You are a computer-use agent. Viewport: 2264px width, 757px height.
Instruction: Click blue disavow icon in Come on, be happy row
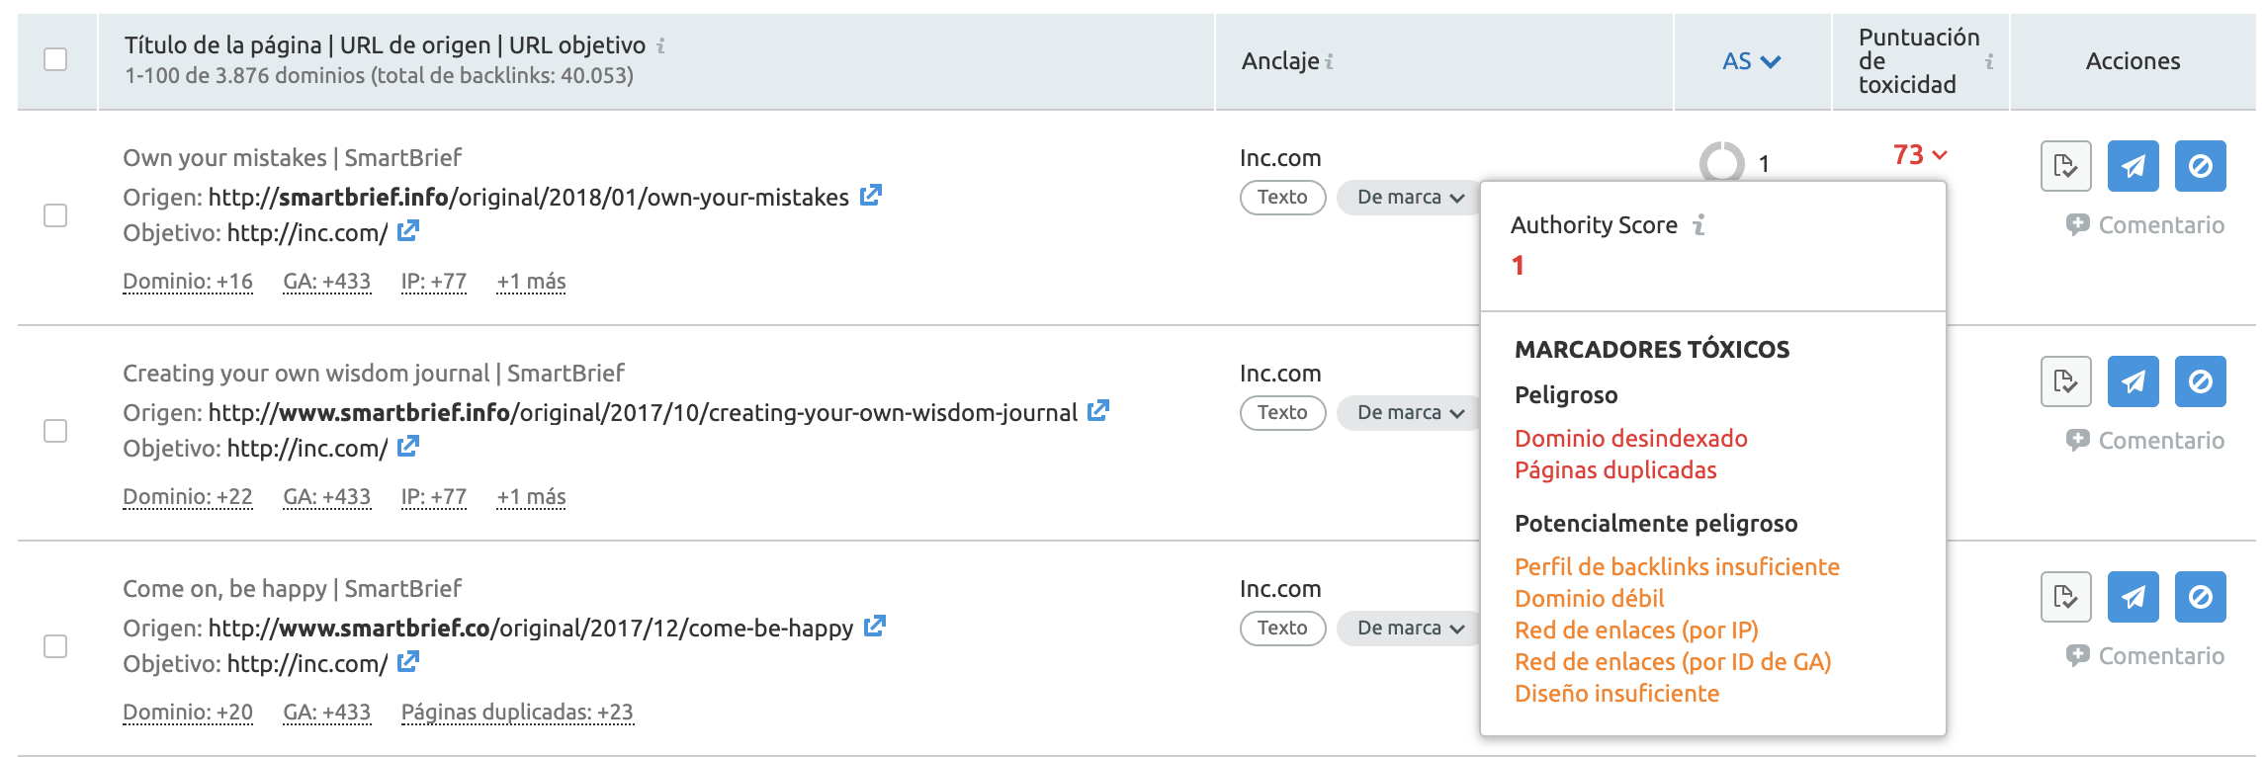pyautogui.click(x=2201, y=597)
